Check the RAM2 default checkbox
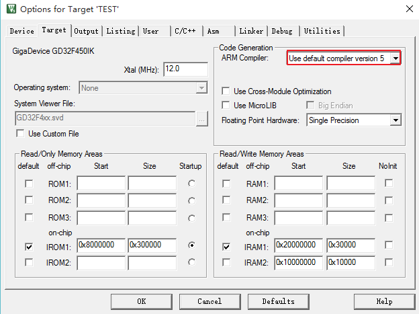The image size is (419, 314). 226,200
